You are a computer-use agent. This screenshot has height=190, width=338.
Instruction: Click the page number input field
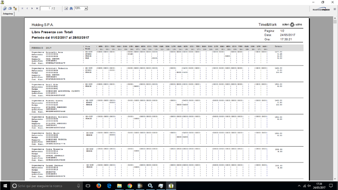[x=47, y=8]
